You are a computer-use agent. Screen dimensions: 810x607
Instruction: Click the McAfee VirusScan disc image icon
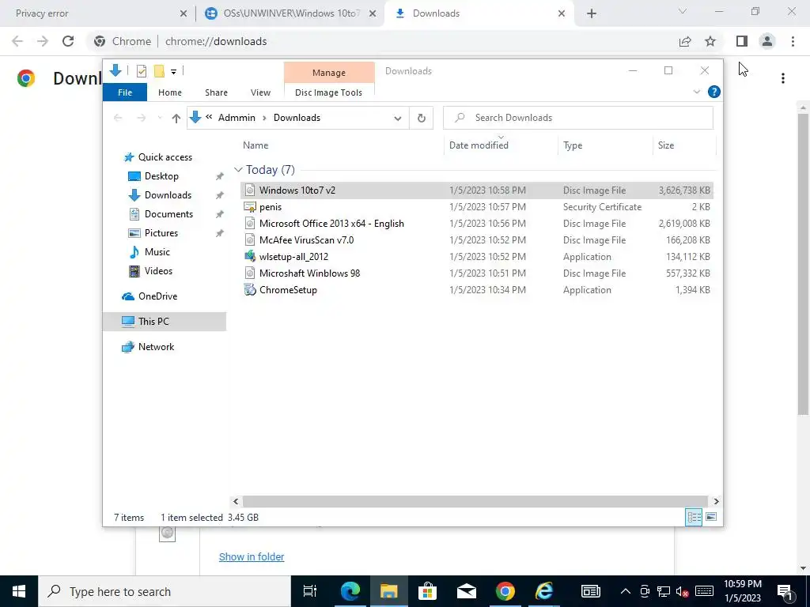pos(250,240)
